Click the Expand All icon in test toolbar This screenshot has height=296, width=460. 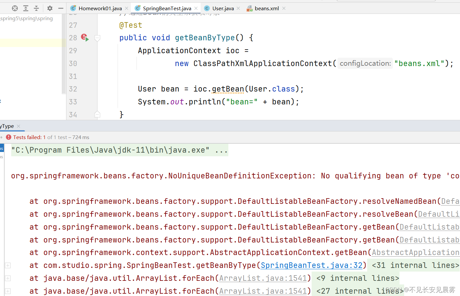25,8
